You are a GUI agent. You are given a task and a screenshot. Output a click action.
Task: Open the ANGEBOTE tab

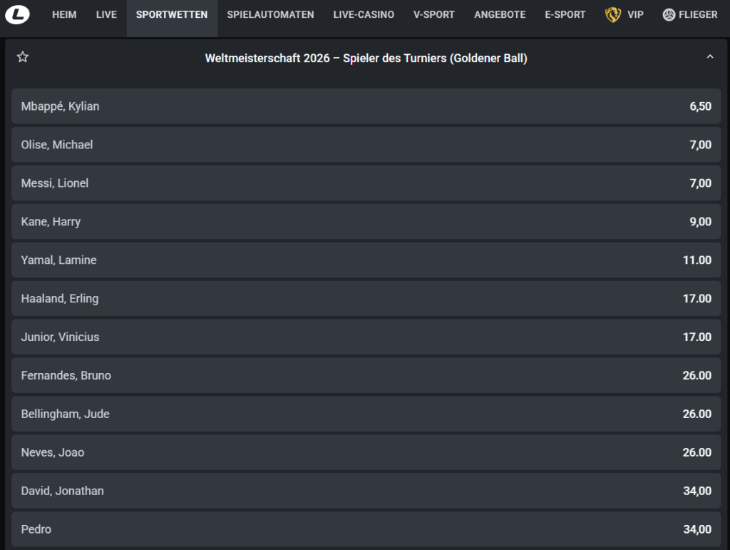(x=500, y=15)
